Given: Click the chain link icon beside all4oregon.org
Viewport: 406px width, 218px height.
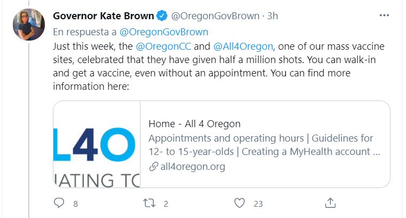Looking at the screenshot, I should tap(153, 167).
